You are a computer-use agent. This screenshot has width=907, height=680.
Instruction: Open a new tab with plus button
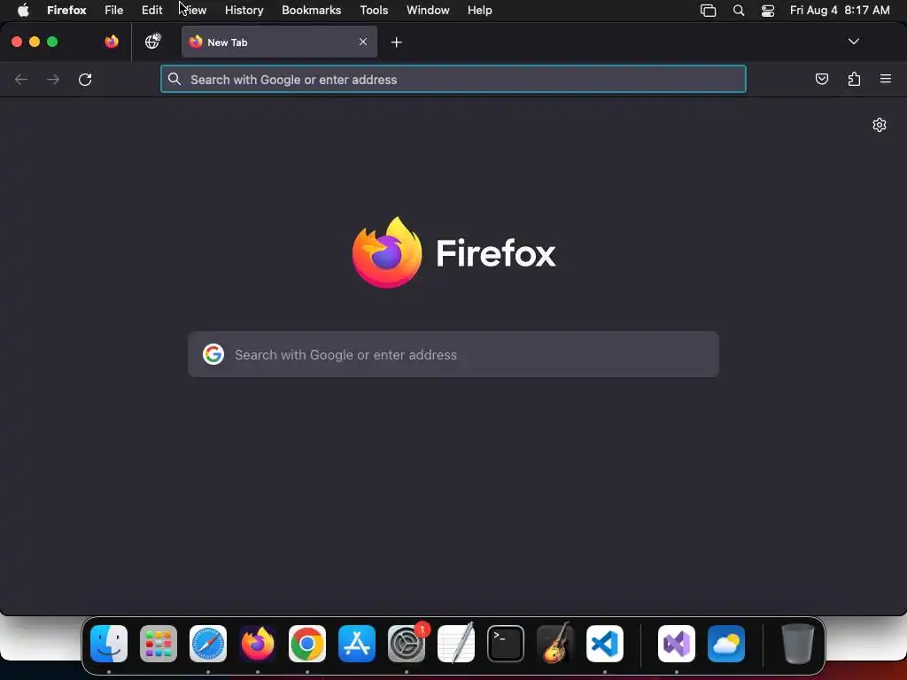point(396,42)
